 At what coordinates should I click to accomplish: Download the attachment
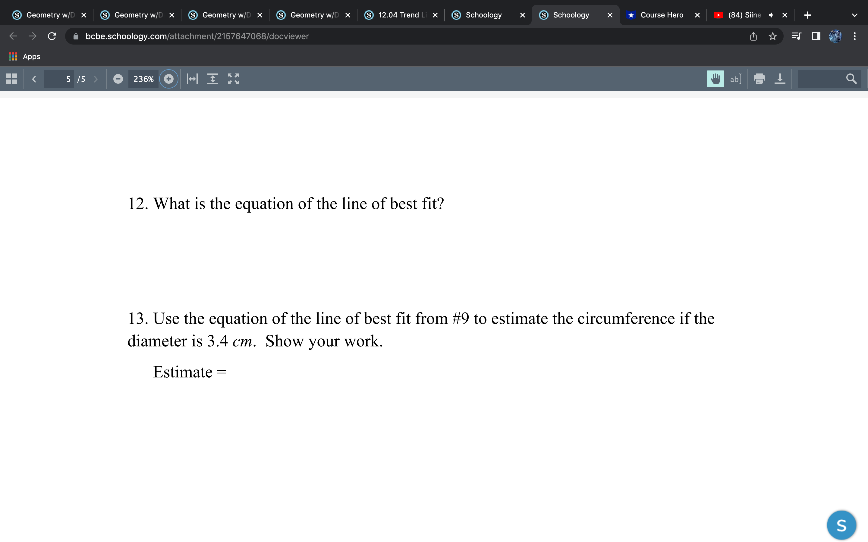point(781,79)
